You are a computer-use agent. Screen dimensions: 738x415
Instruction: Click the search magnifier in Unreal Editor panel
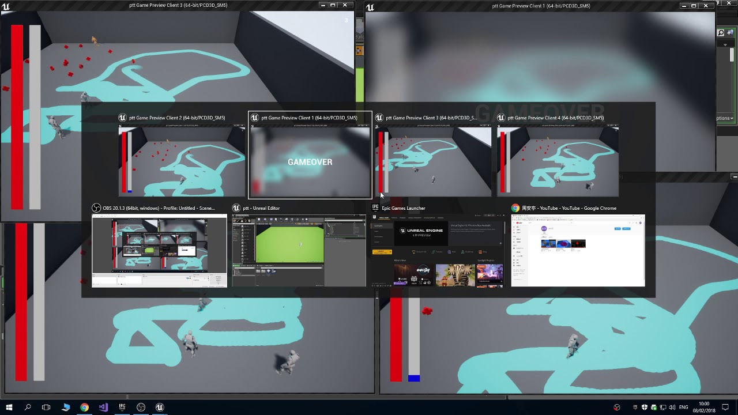(x=721, y=33)
